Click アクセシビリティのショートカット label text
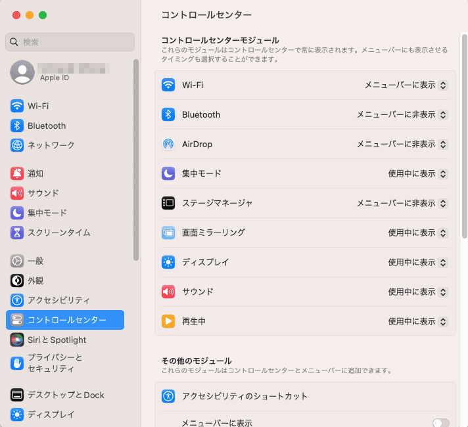 pos(245,396)
